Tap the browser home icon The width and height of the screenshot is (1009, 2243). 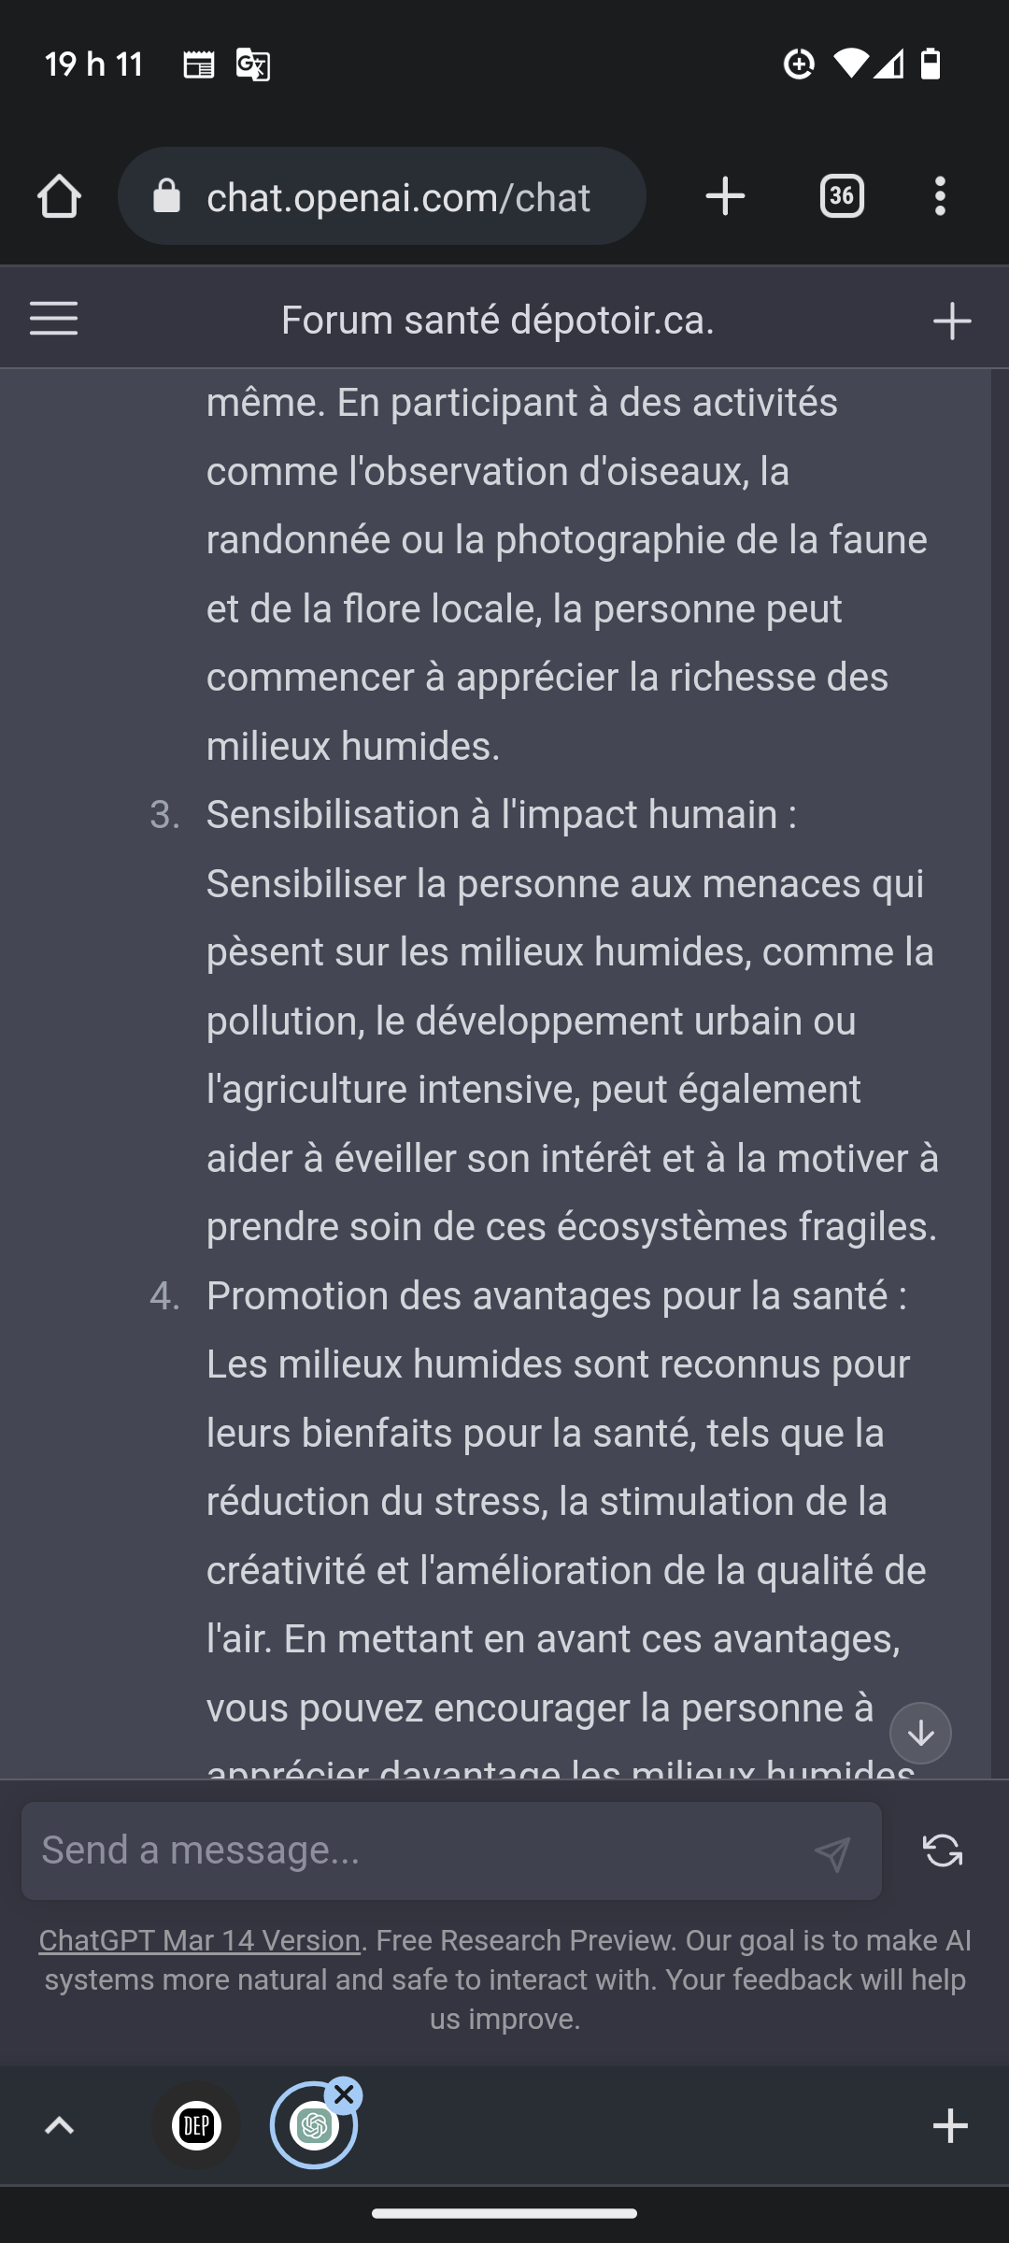[x=59, y=196]
